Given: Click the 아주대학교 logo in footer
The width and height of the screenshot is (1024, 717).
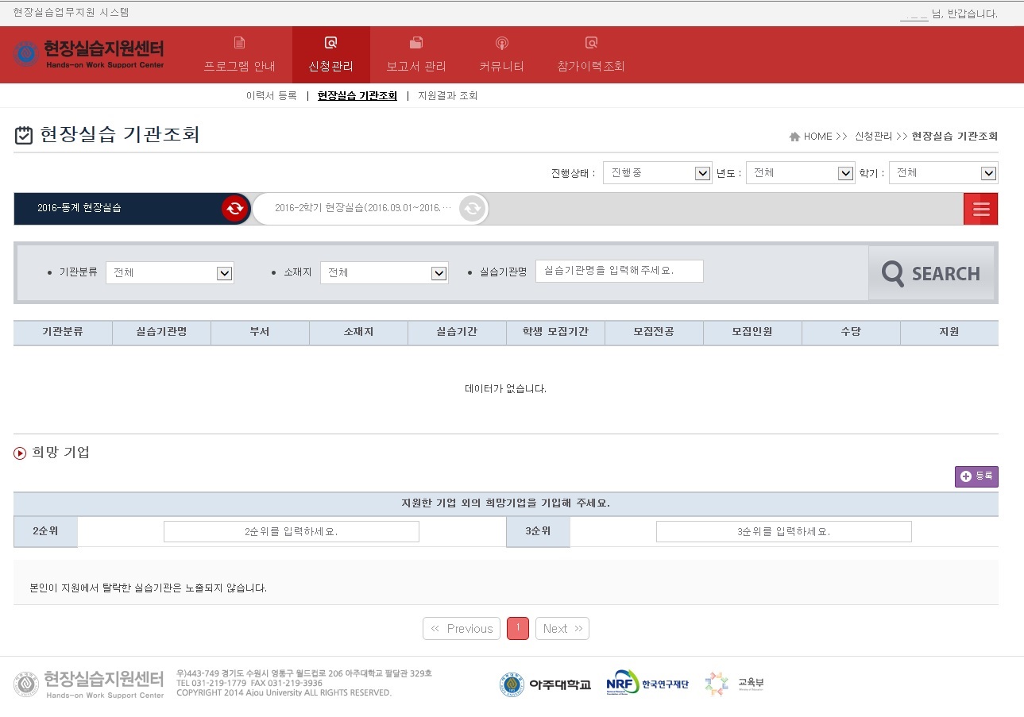Looking at the screenshot, I should [x=545, y=684].
